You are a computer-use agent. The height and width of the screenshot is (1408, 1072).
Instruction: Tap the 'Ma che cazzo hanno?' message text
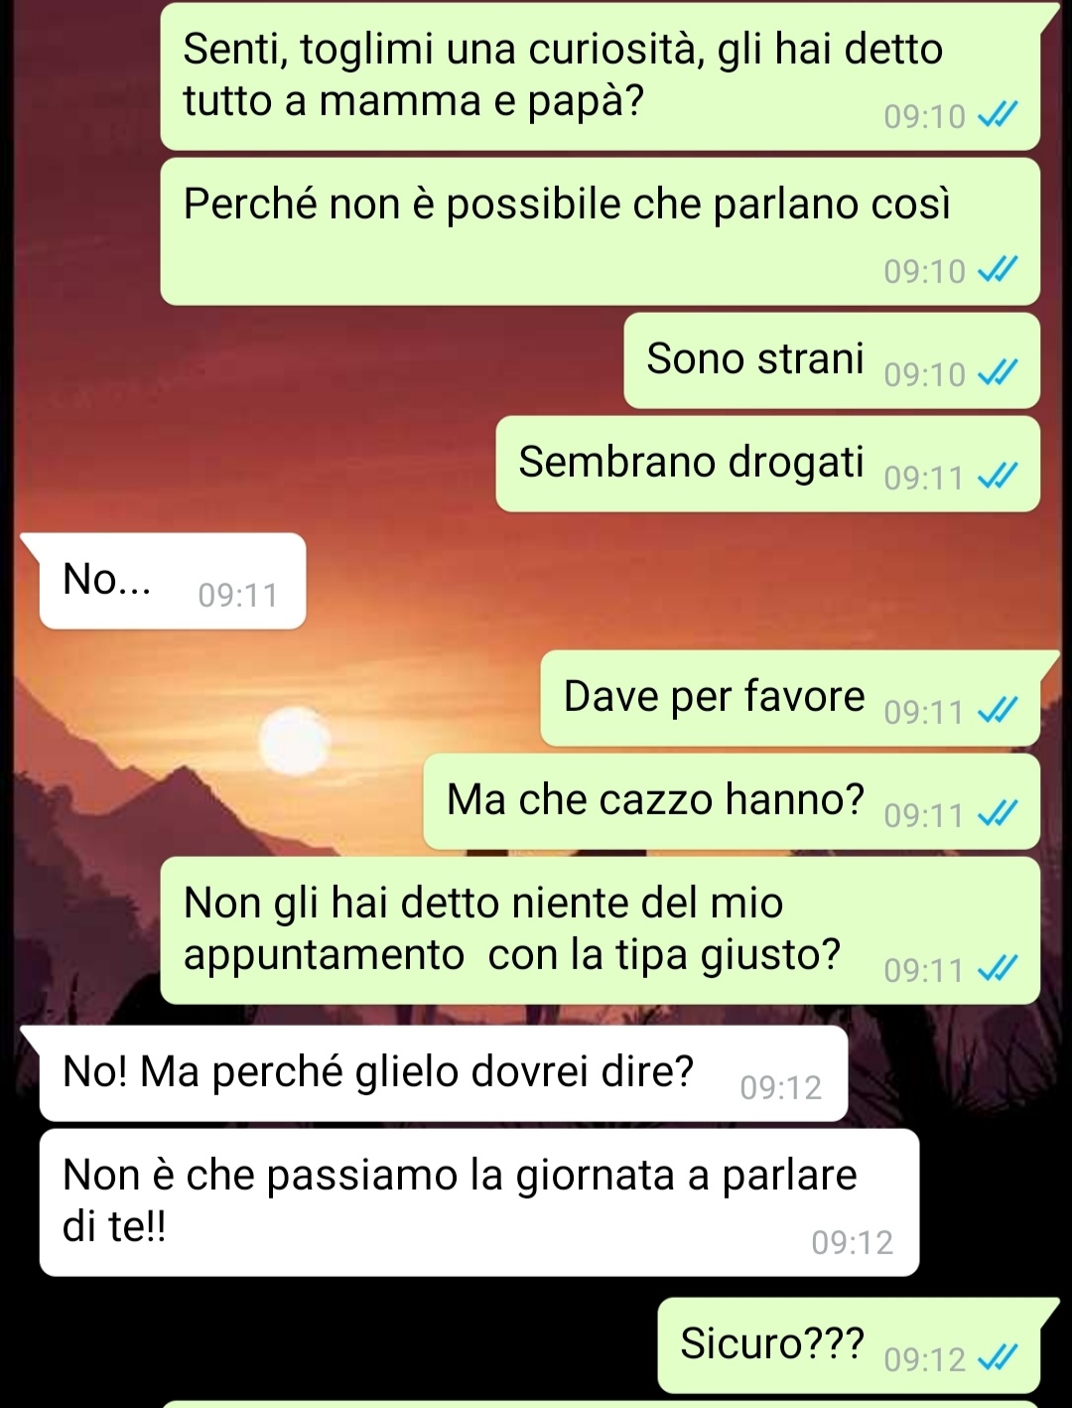click(655, 799)
